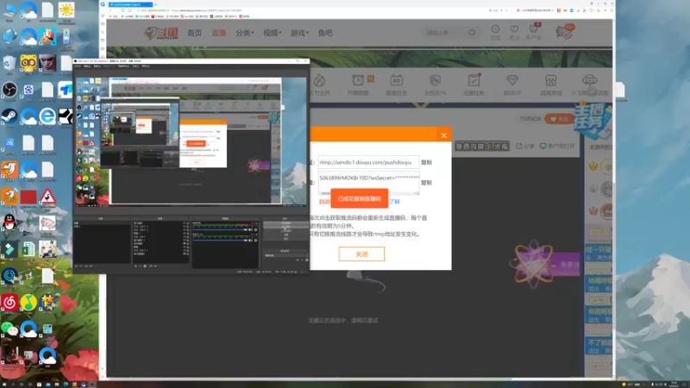Click the browser address bar
The image size is (690, 388).
[x=308, y=10]
